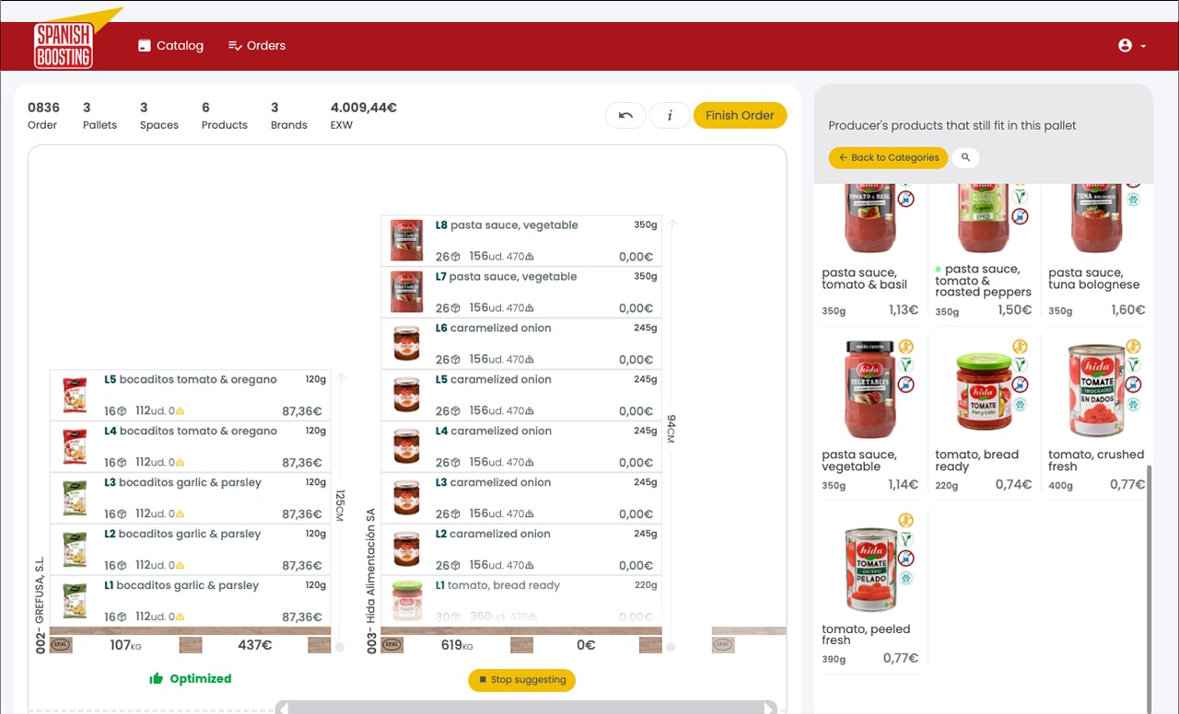Select the tomato, peeled fresh product
Viewport: 1179px width, 714px height.
pyautogui.click(x=870, y=589)
